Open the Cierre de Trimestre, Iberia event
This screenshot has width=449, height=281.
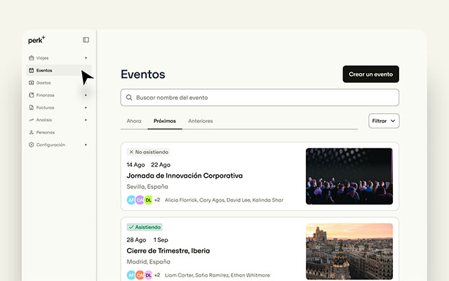(x=168, y=251)
